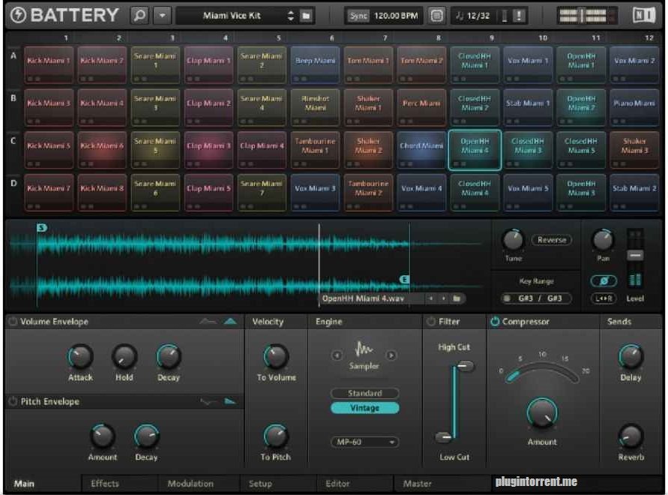
Task: Click the Volume Envelope Attack knob
Action: pos(80,357)
